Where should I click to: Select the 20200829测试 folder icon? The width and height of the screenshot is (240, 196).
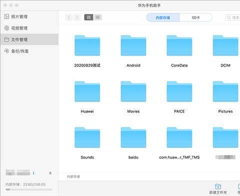click(x=87, y=45)
